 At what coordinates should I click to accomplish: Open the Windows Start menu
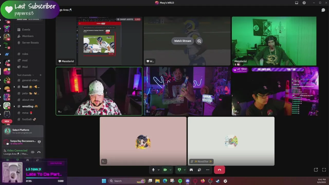(x=104, y=181)
